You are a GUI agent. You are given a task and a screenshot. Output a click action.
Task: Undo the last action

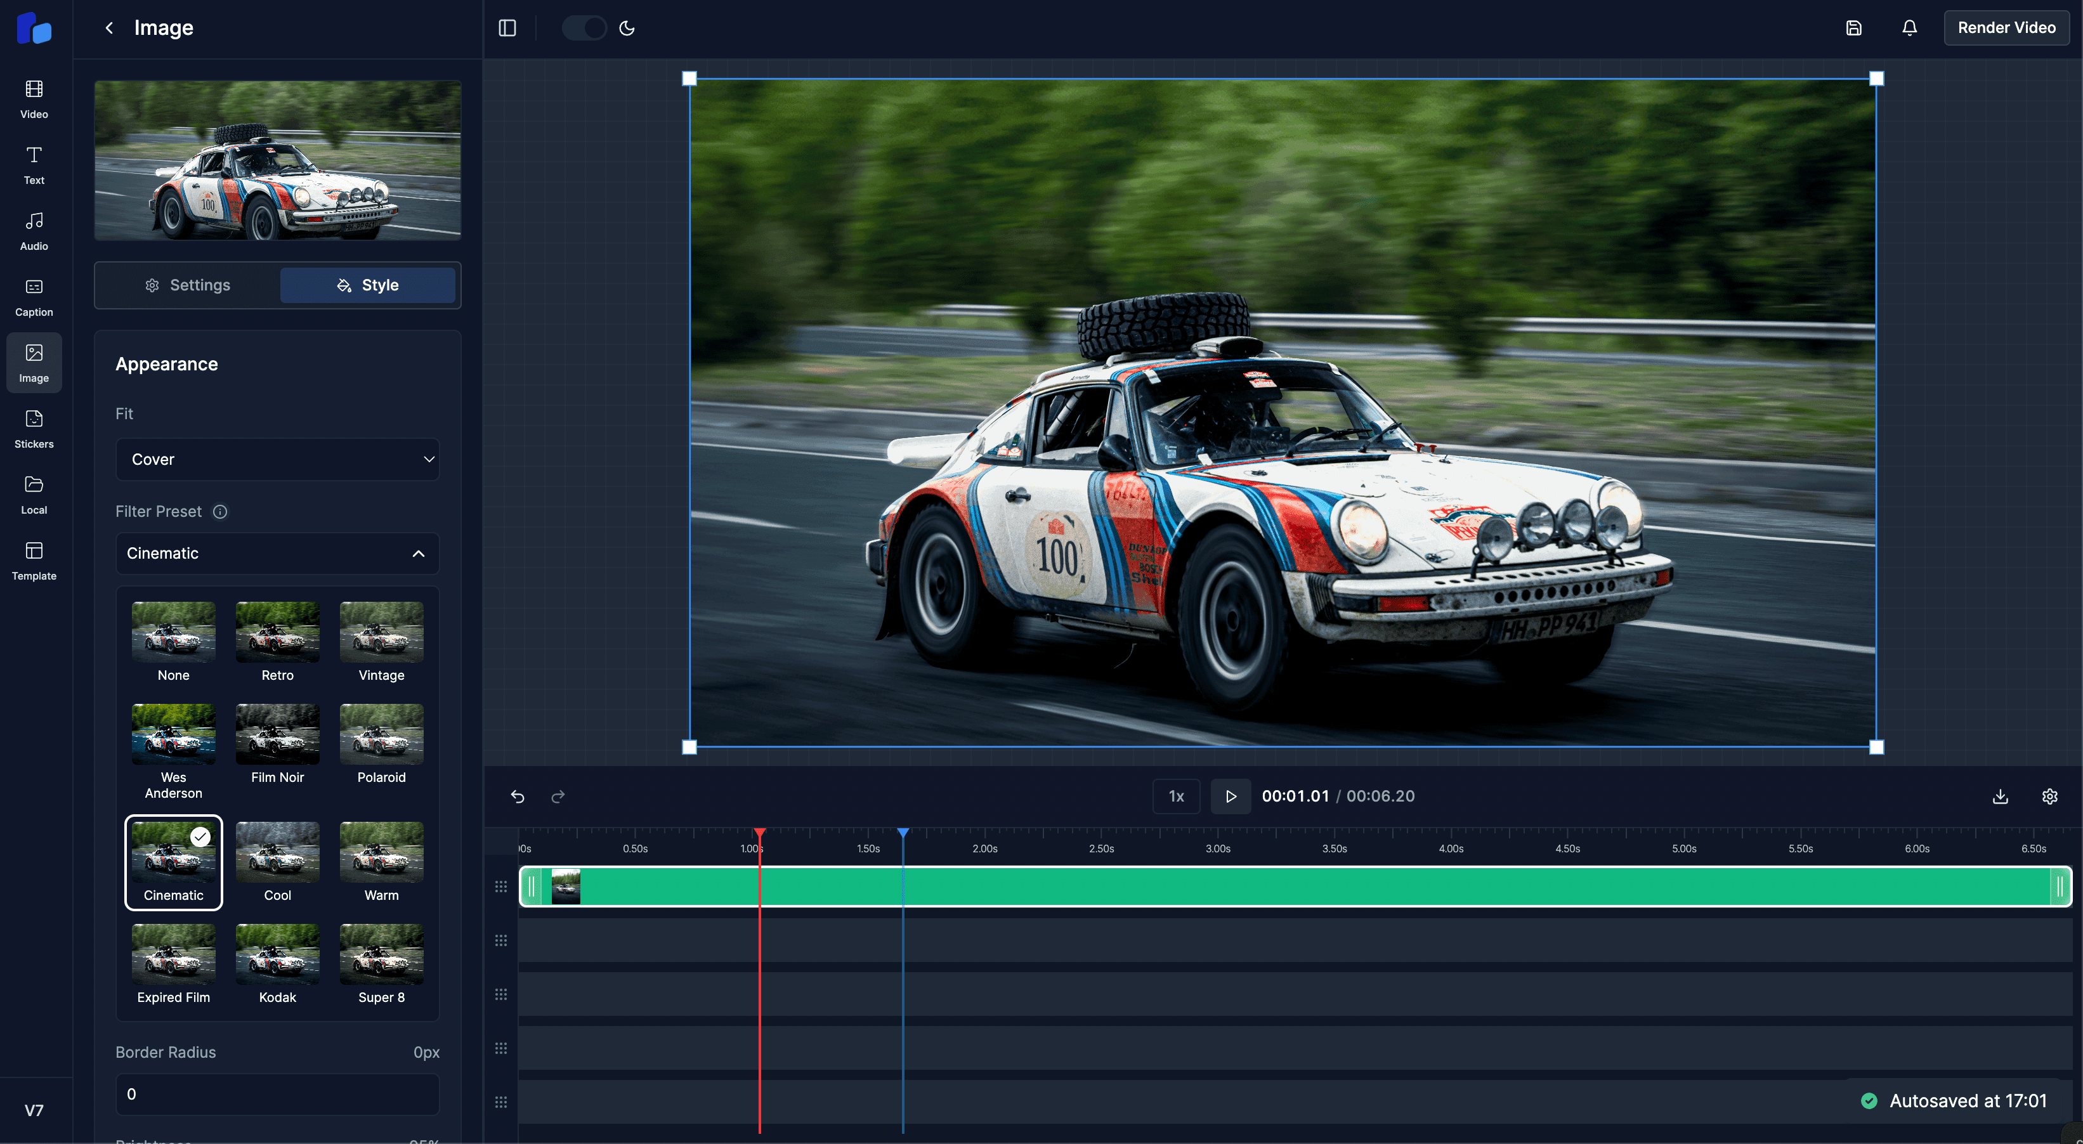[x=518, y=796]
